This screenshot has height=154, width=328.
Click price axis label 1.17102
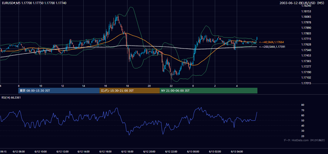click(x=306, y=78)
